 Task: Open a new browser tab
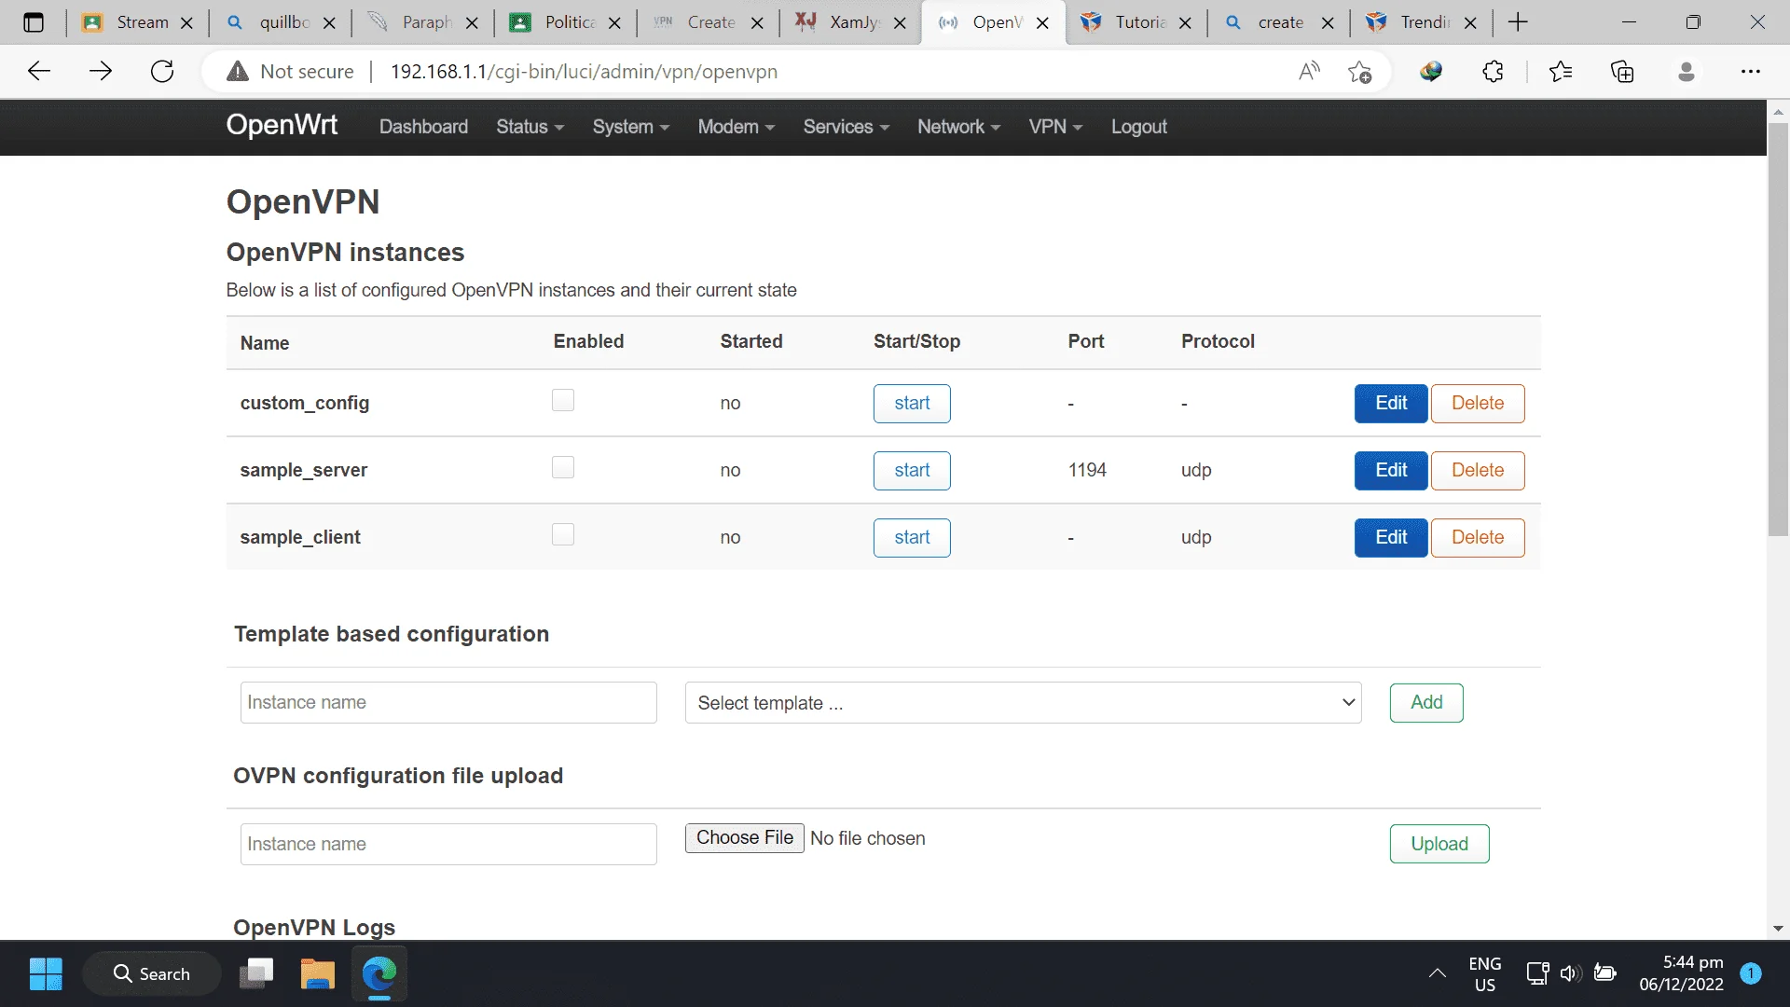pyautogui.click(x=1518, y=22)
